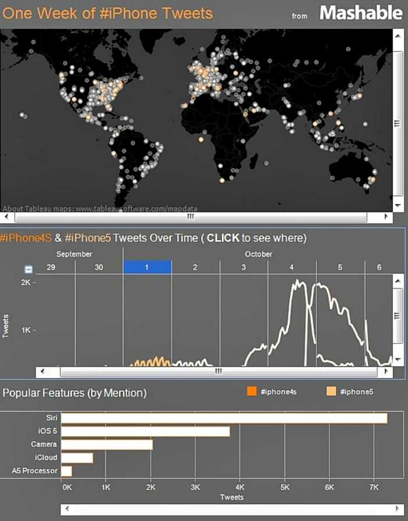Click the #iphone4s orange legend swatch
The height and width of the screenshot is (521, 408).
click(252, 392)
